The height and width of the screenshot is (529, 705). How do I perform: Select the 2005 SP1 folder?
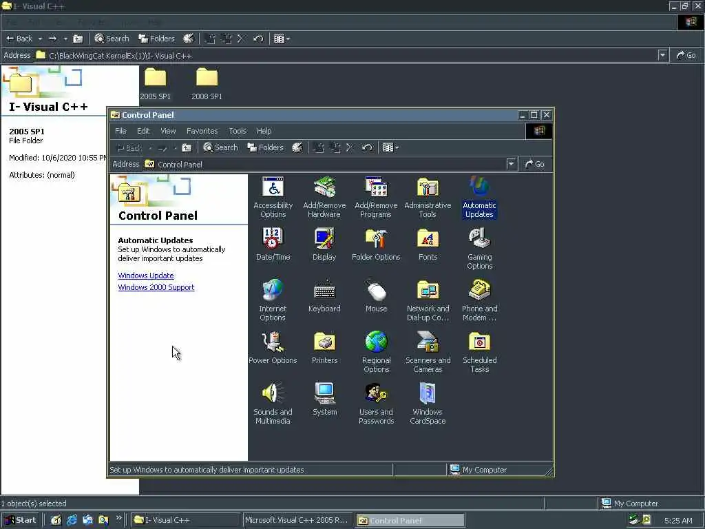pos(155,84)
